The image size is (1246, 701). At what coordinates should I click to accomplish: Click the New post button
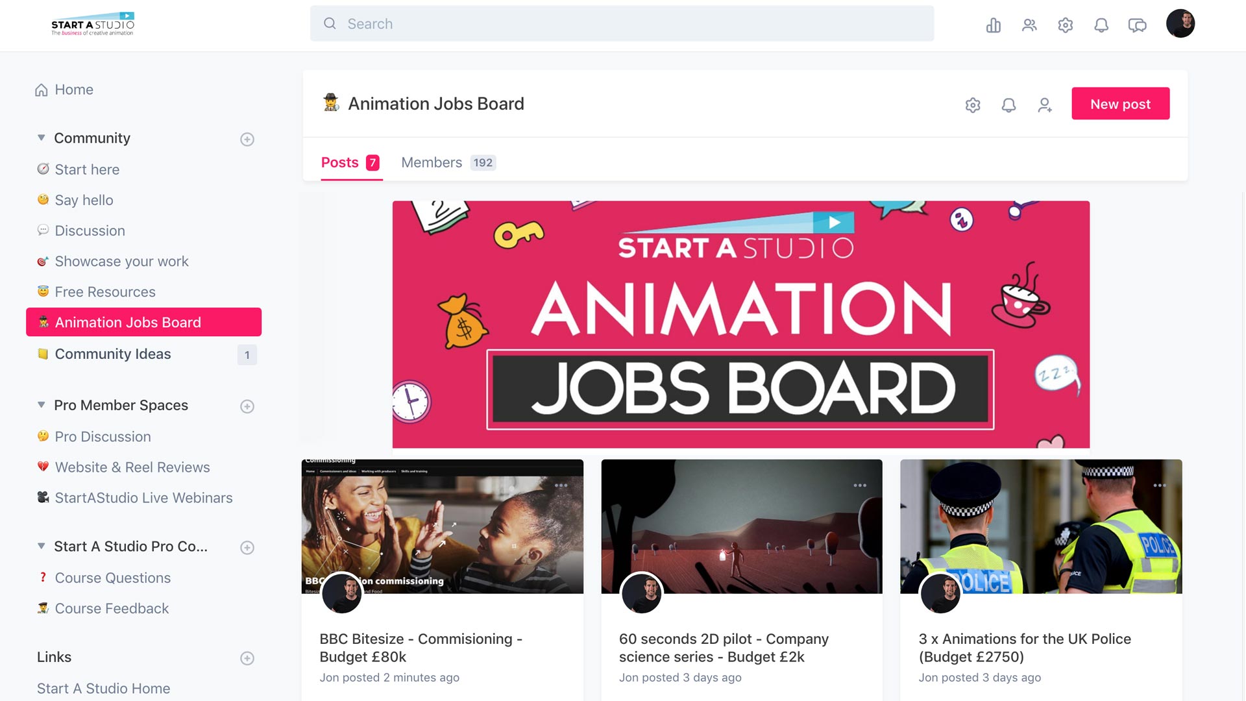click(1120, 103)
